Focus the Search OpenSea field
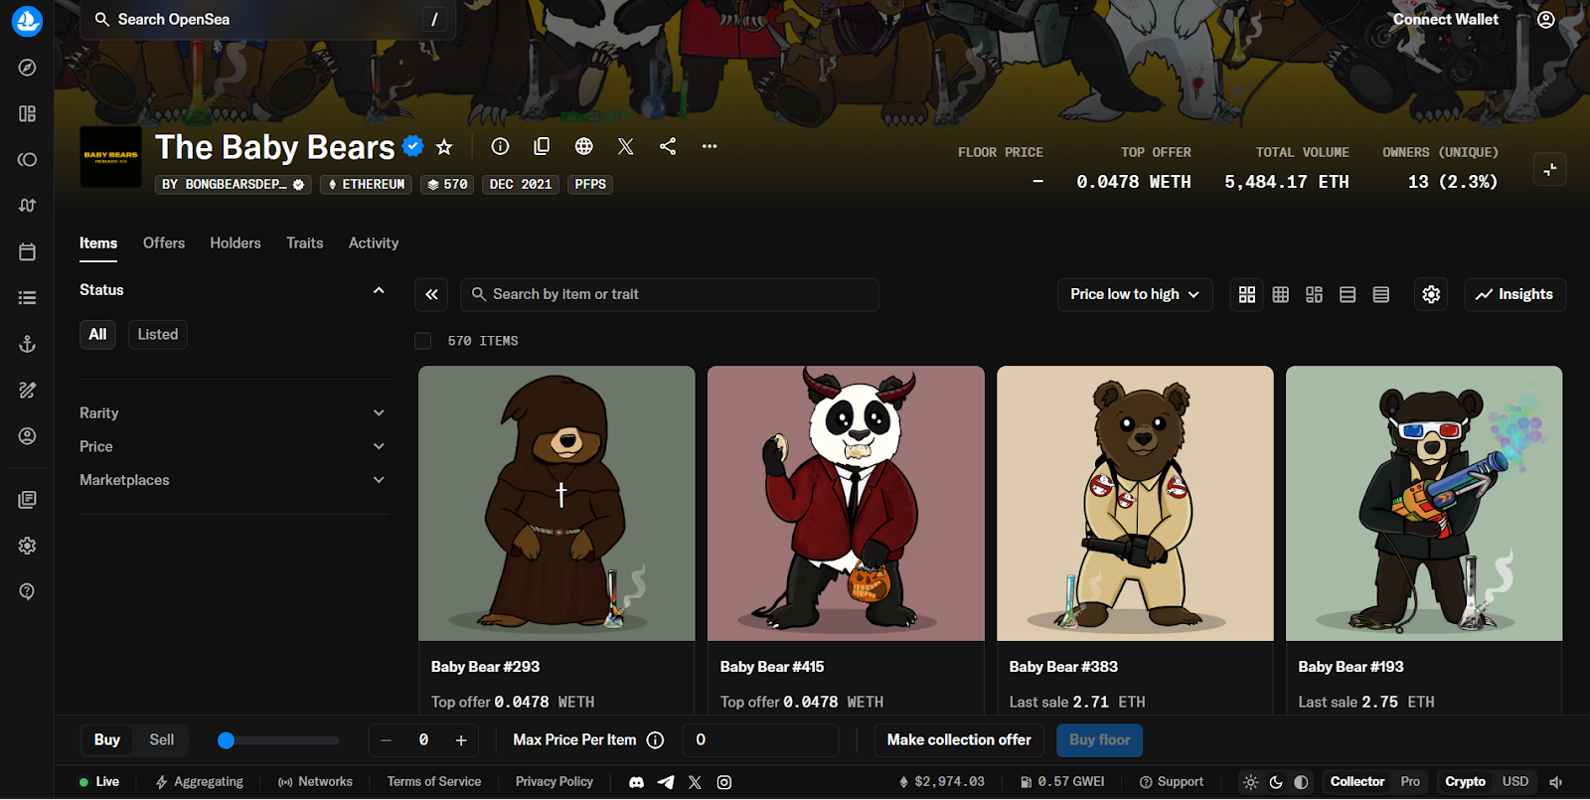Image resolution: width=1590 pixels, height=800 pixels. [268, 20]
